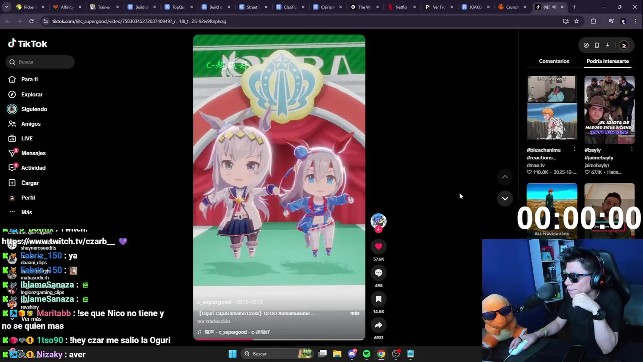Click Ver traducción under the caption

click(213, 321)
